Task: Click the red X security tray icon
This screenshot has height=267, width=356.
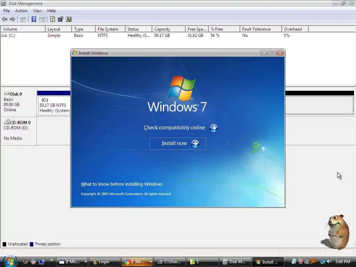Action: point(301,261)
